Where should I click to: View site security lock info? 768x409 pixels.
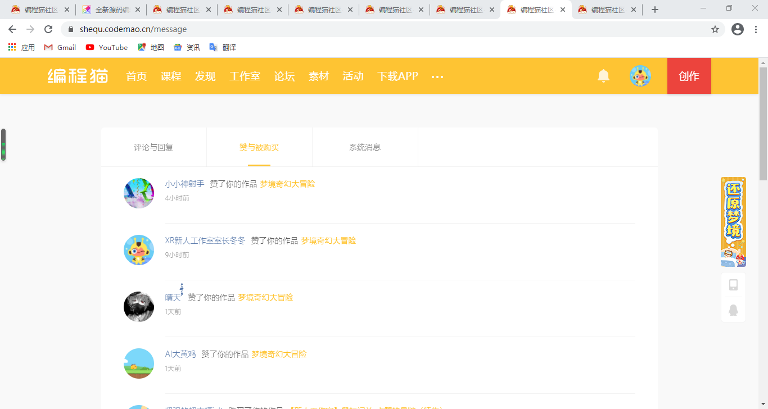pos(71,29)
